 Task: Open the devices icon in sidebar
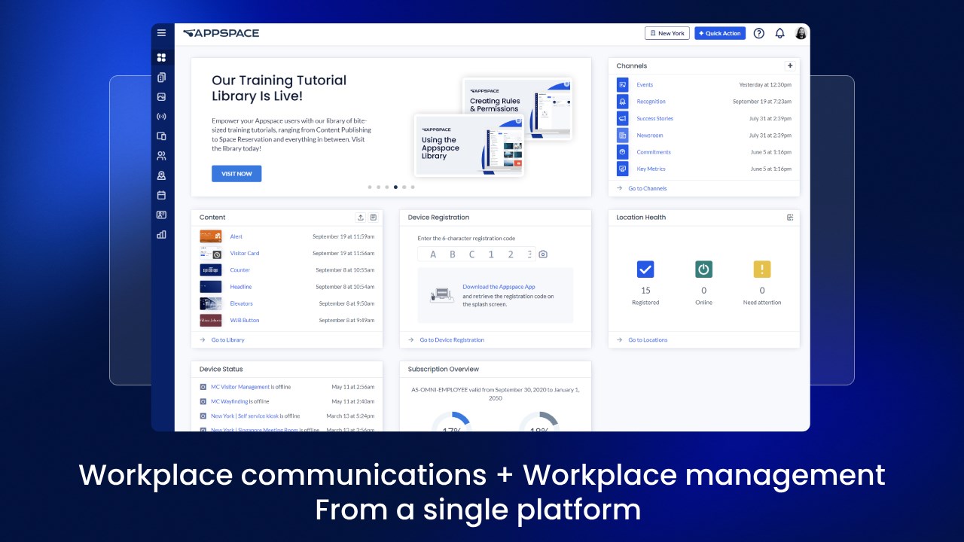click(x=161, y=136)
